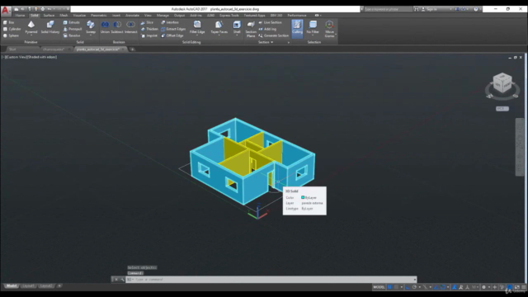The height and width of the screenshot is (297, 528).
Task: Open the WCS dropdown below ViewCube
Action: point(502,108)
